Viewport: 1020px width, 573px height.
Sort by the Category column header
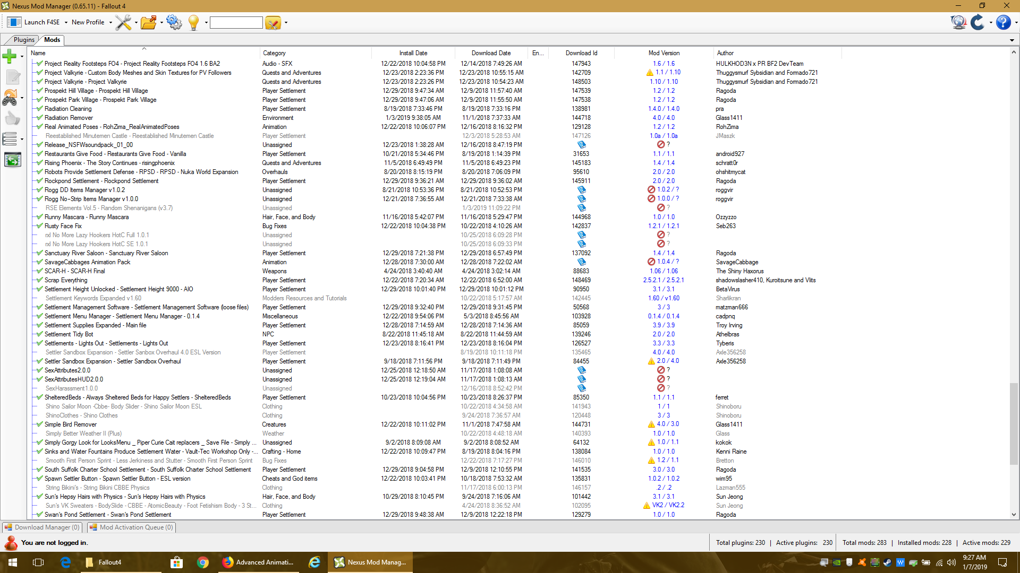[x=316, y=53]
